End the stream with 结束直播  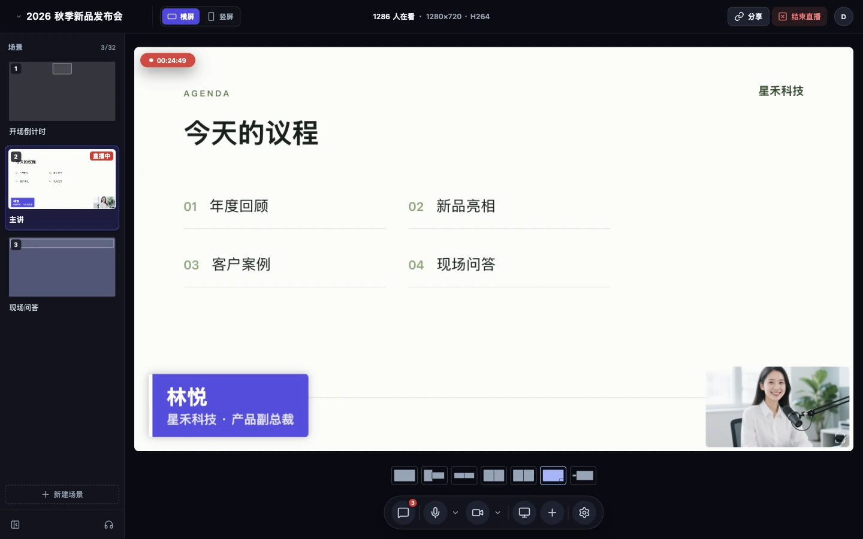tap(799, 17)
